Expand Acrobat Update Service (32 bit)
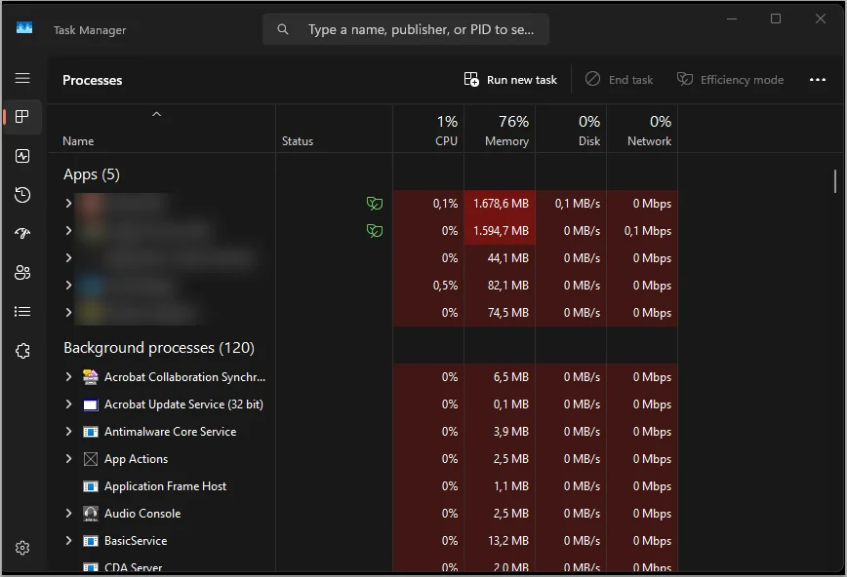Viewport: 847px width, 577px height. [x=68, y=404]
